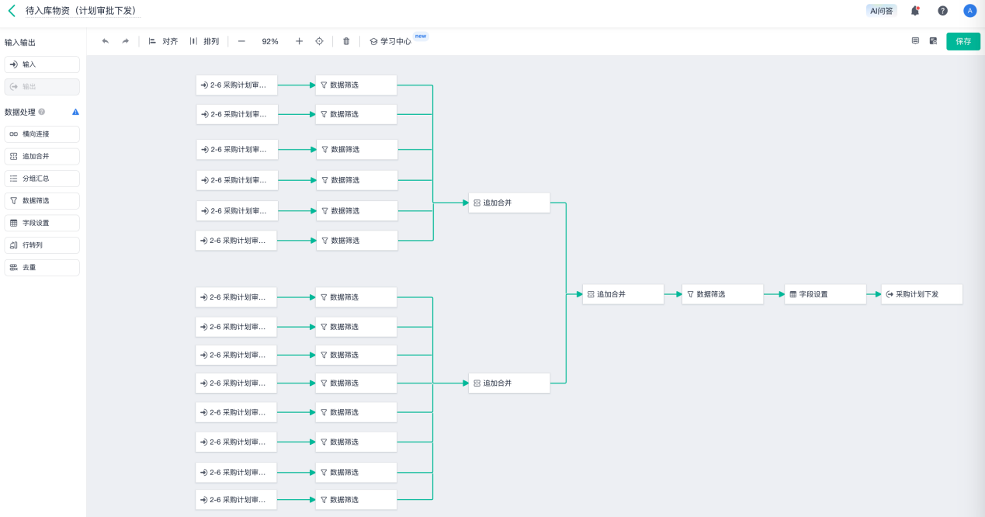Open the 对齐 alignment menu

[163, 41]
